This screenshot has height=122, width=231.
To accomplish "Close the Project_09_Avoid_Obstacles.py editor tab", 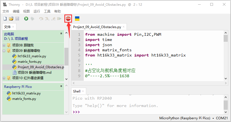I will tap(124, 27).
